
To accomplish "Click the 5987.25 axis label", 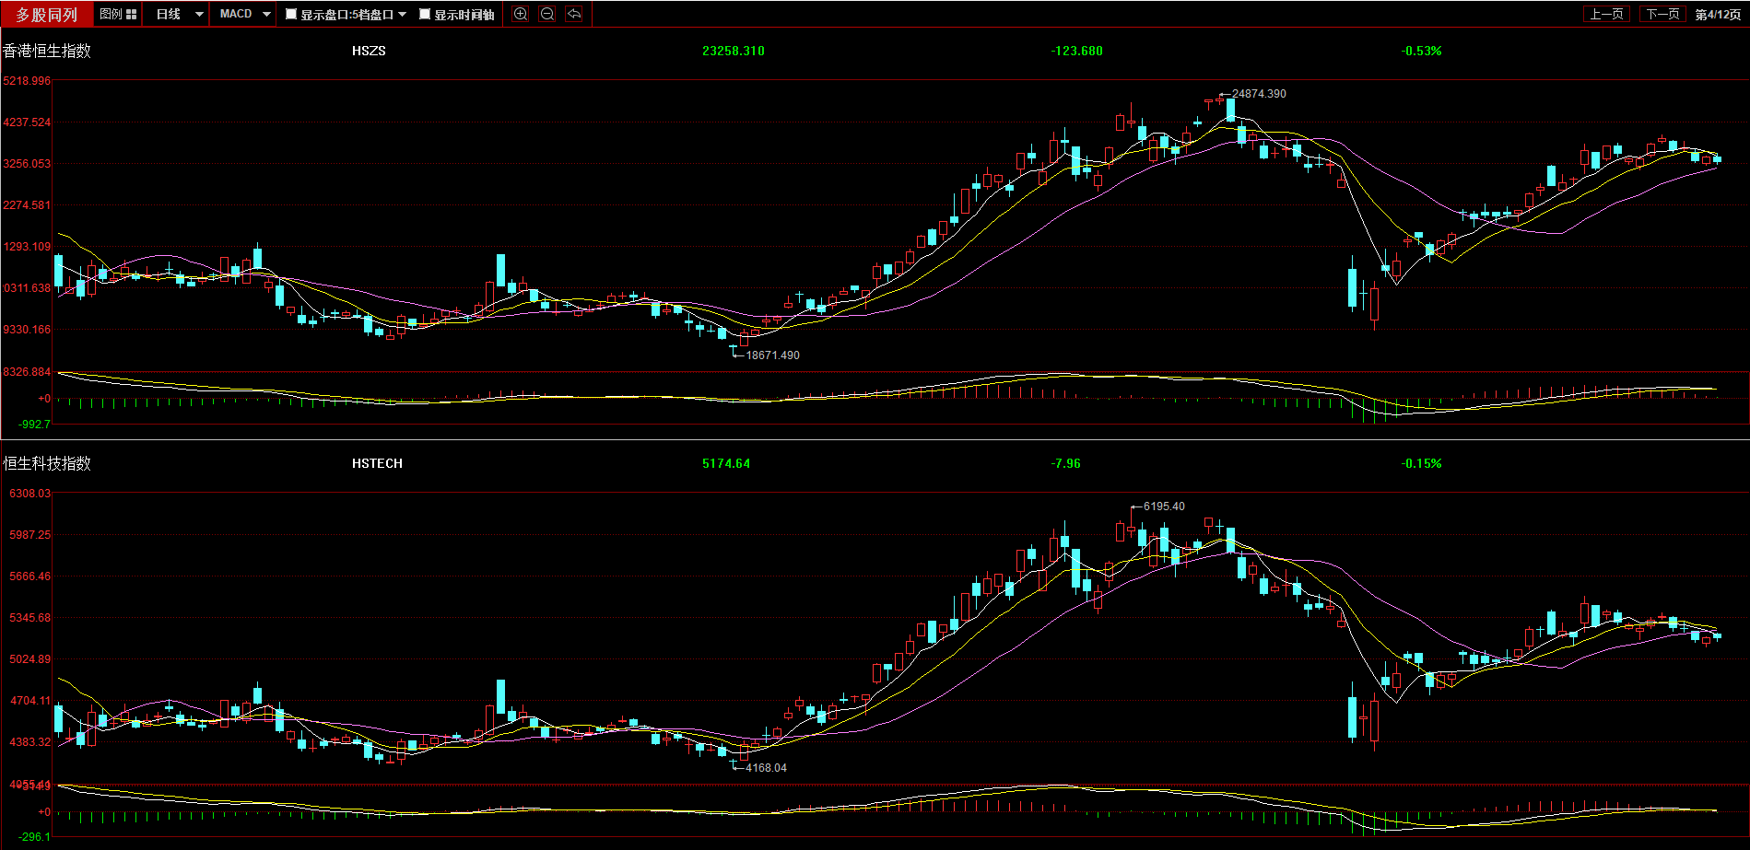I will [30, 535].
